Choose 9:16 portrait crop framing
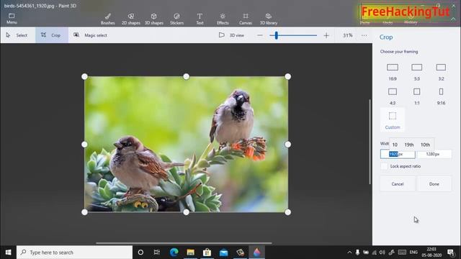 coord(441,96)
